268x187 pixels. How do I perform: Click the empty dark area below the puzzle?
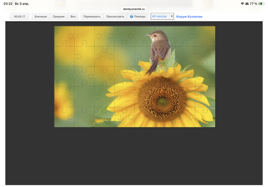pyautogui.click(x=134, y=155)
